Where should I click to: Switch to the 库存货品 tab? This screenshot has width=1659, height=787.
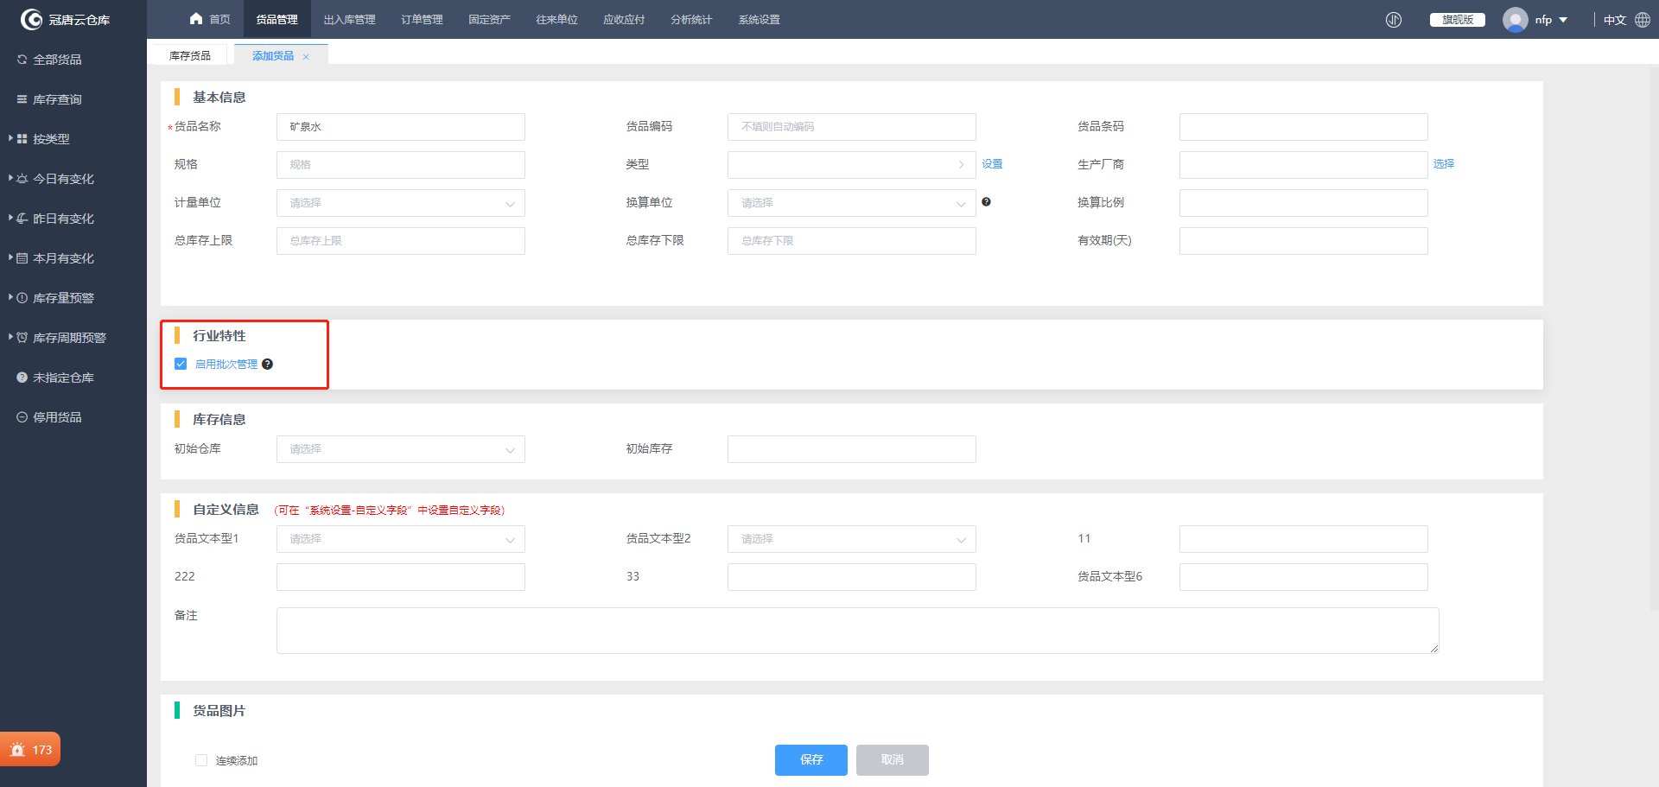coord(190,55)
